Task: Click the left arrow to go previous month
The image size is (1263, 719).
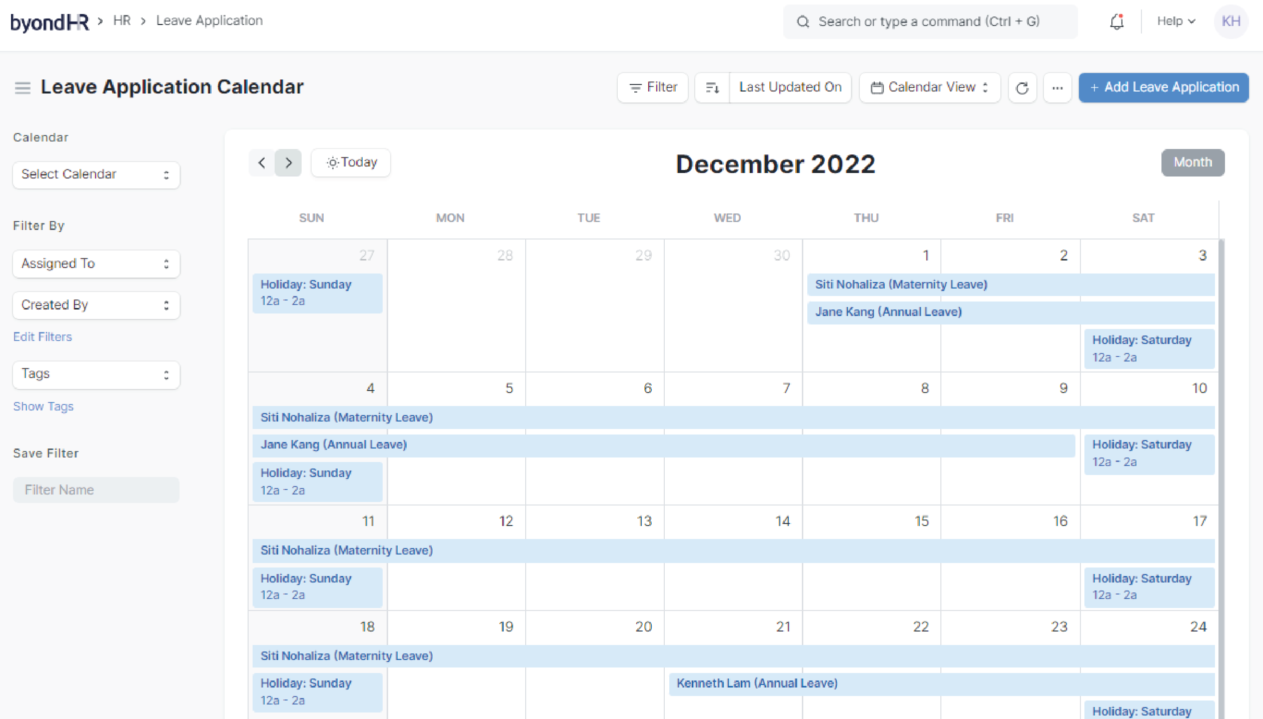Action: coord(261,162)
